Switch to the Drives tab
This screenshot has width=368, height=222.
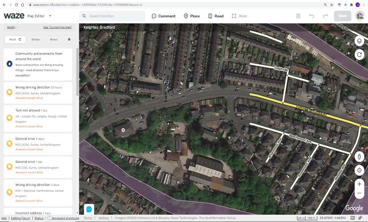36,39
